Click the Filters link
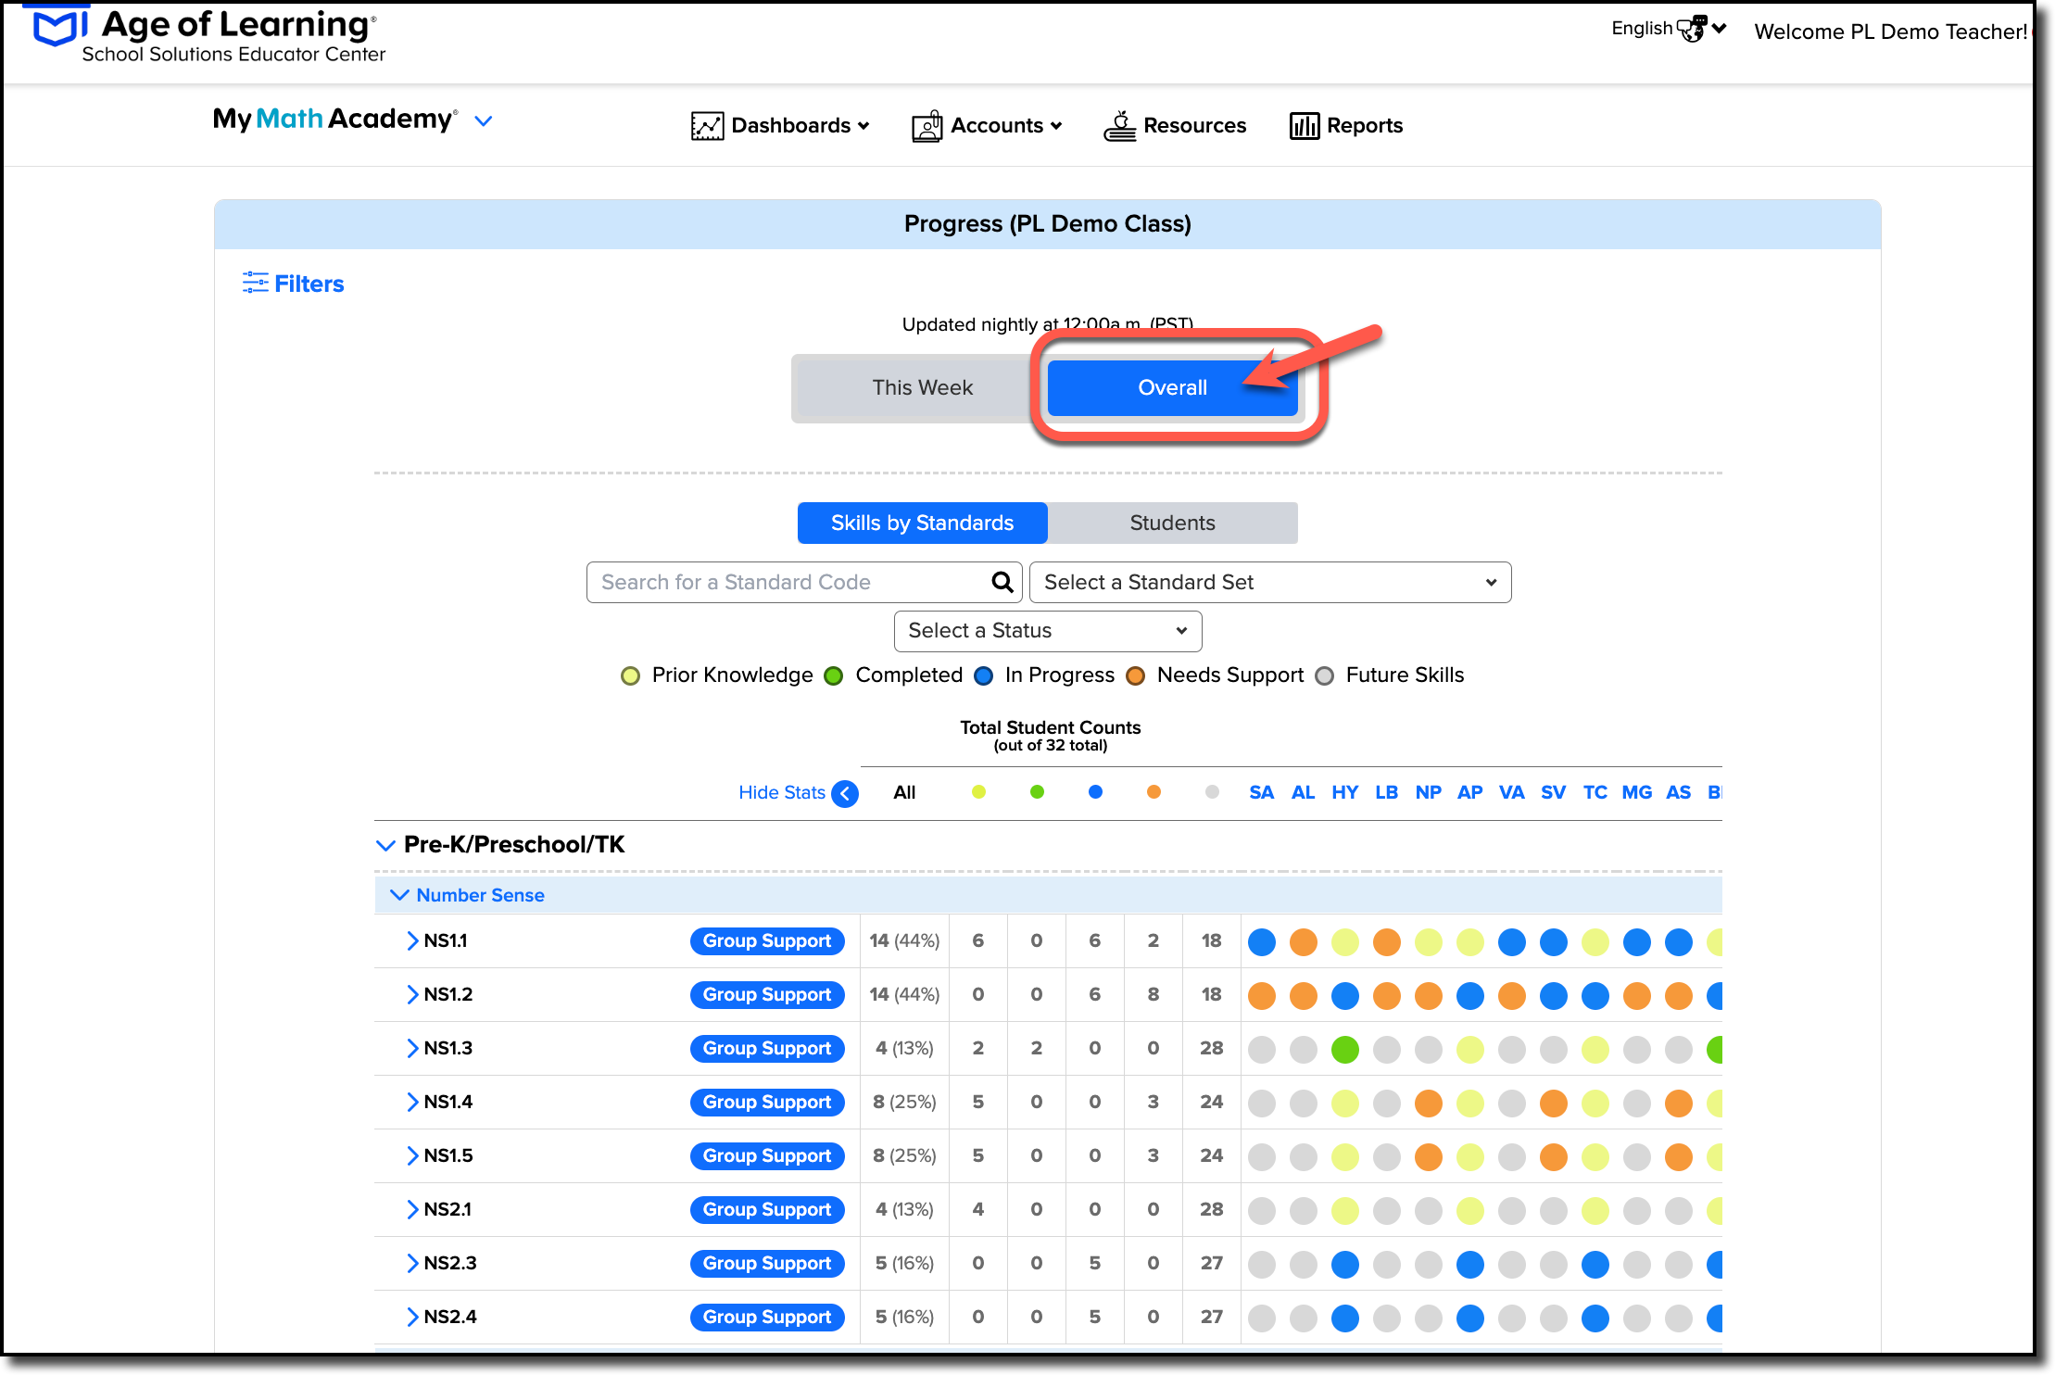 pyautogui.click(x=309, y=284)
